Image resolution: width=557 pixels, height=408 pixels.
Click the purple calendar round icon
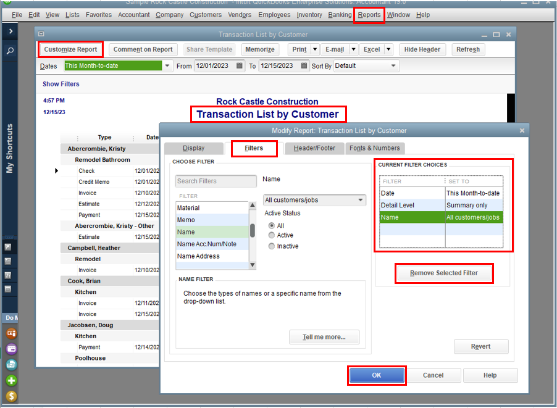(x=11, y=349)
